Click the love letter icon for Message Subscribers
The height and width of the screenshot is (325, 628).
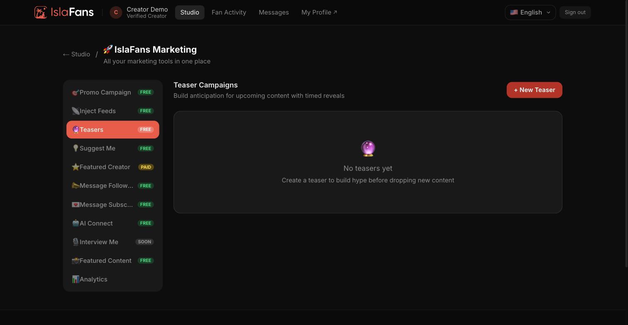click(x=76, y=205)
